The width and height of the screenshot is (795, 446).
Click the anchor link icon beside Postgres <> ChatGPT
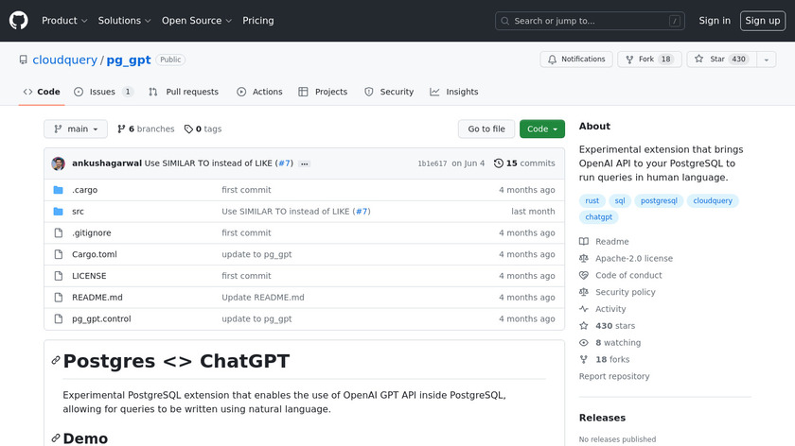pos(56,360)
